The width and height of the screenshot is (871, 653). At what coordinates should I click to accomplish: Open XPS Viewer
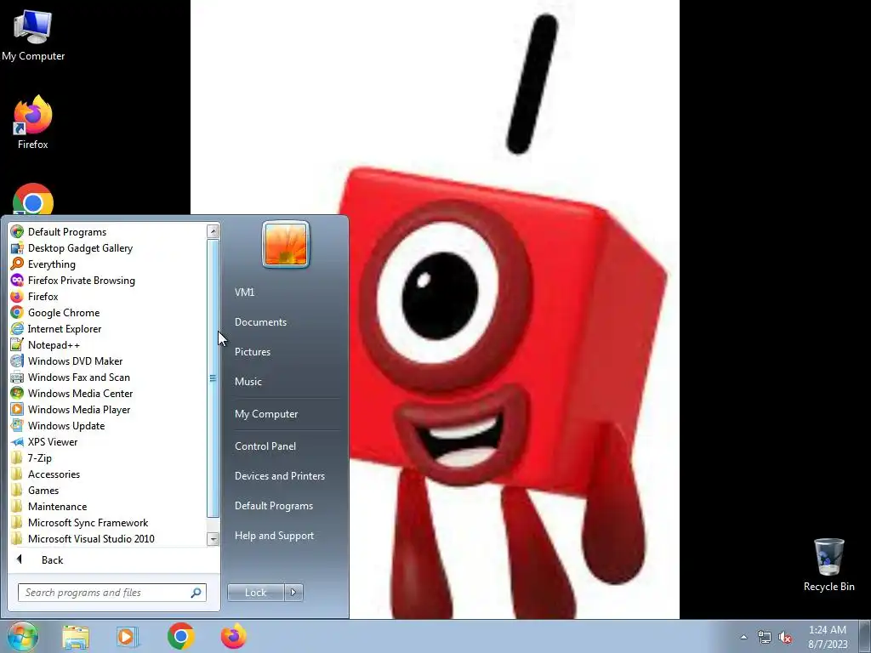pyautogui.click(x=108, y=441)
